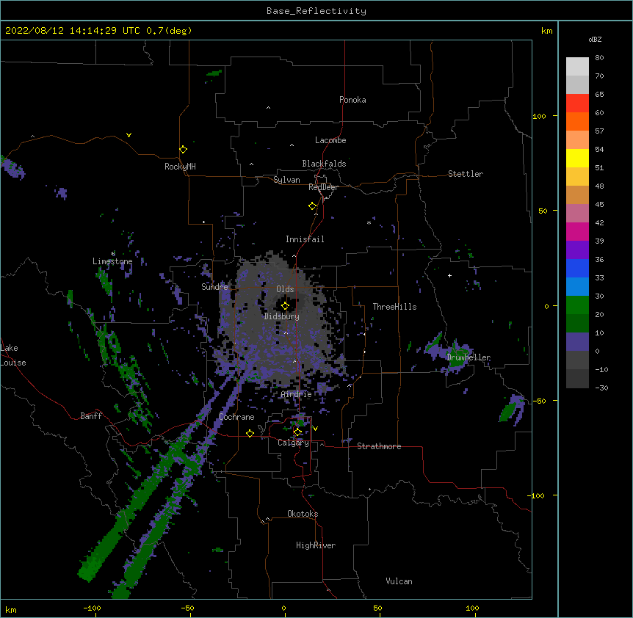Select the dark green 20-10 dBZ legend swatch

(x=577, y=324)
